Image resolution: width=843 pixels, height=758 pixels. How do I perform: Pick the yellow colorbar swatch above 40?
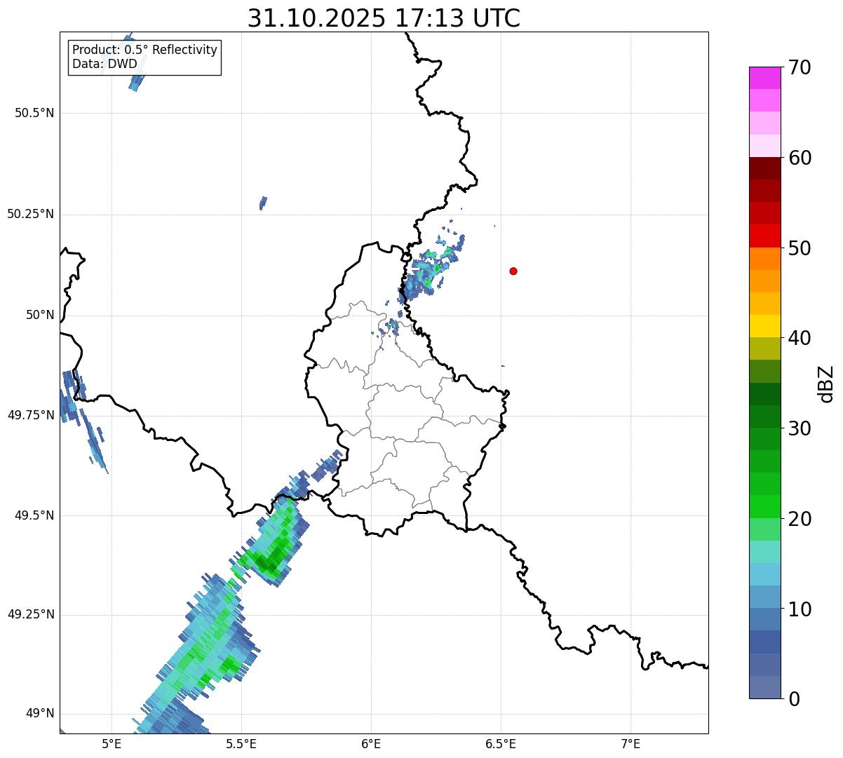click(x=764, y=326)
